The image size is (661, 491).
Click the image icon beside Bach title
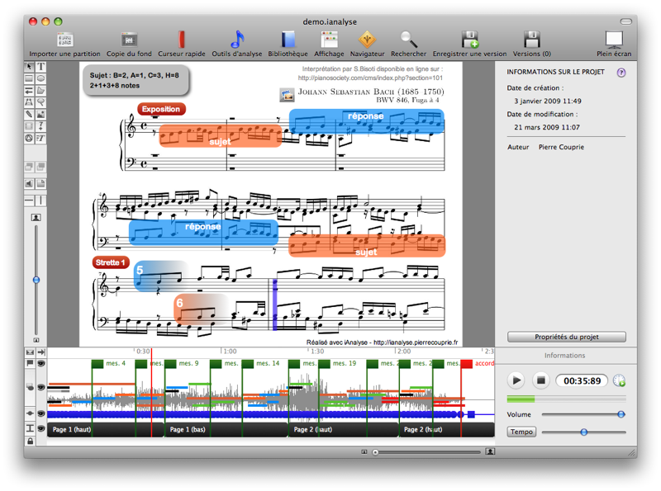[x=287, y=95]
